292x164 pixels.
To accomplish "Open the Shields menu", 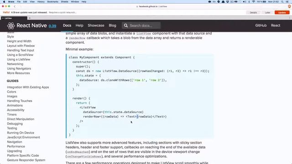I will [64, 2].
